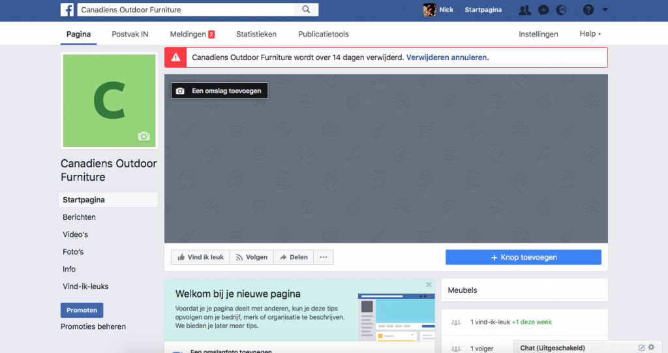Open the Statistieken tab
This screenshot has width=668, height=353.
point(256,34)
